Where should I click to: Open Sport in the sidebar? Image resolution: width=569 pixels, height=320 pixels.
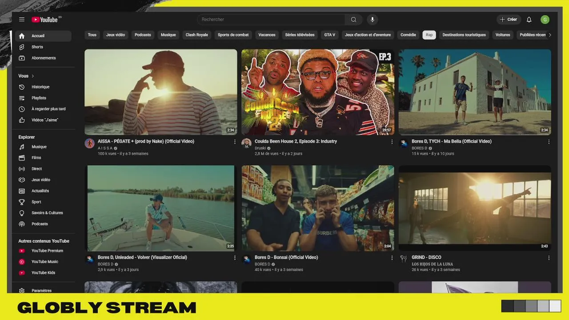[43, 202]
